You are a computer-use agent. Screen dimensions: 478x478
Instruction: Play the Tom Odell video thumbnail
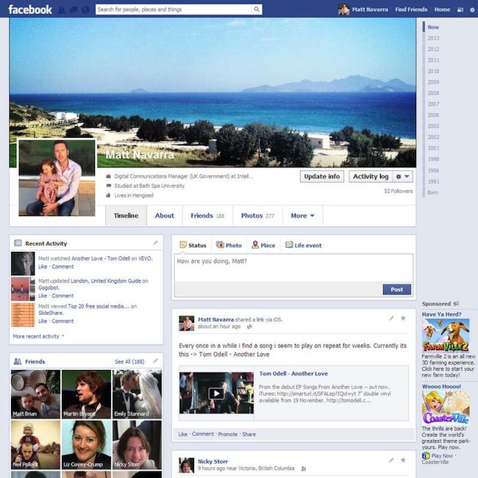pos(216,394)
